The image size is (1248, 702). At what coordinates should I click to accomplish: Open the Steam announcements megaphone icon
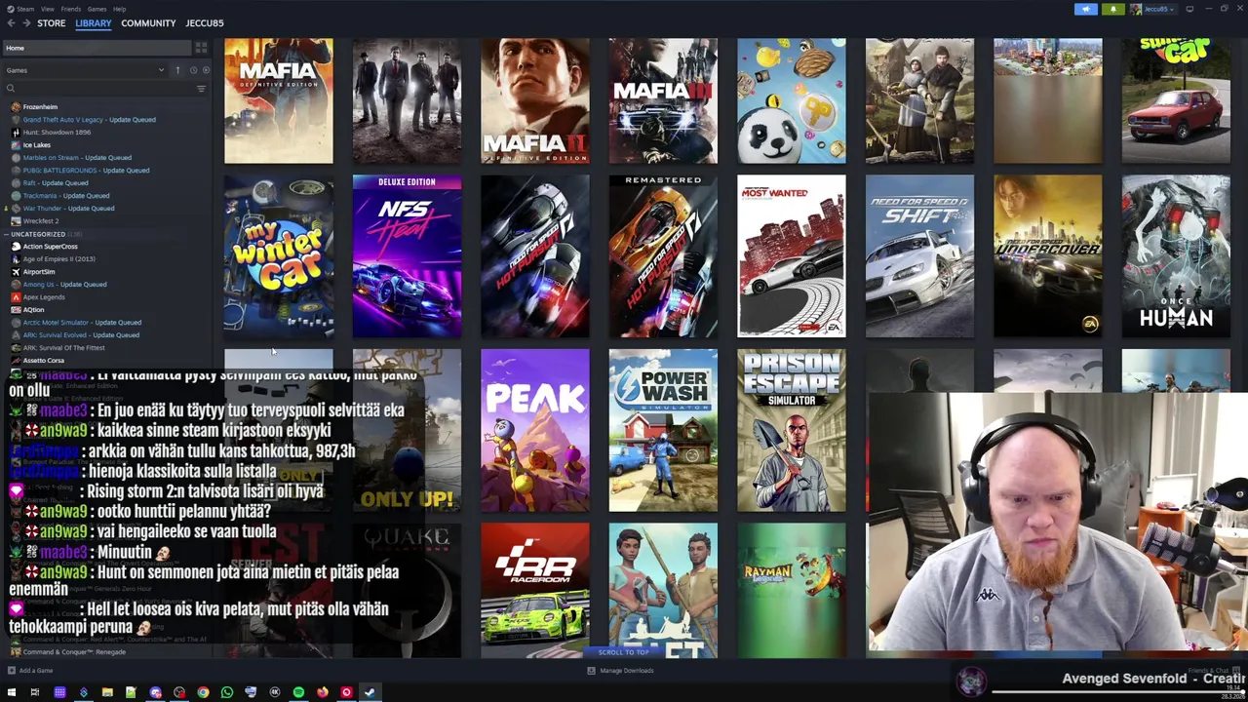pyautogui.click(x=1085, y=9)
